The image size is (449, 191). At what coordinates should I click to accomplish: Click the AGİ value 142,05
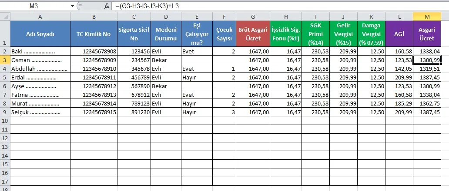[399, 69]
